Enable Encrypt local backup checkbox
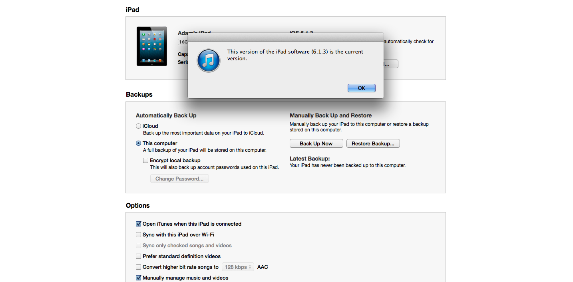 pos(145,160)
